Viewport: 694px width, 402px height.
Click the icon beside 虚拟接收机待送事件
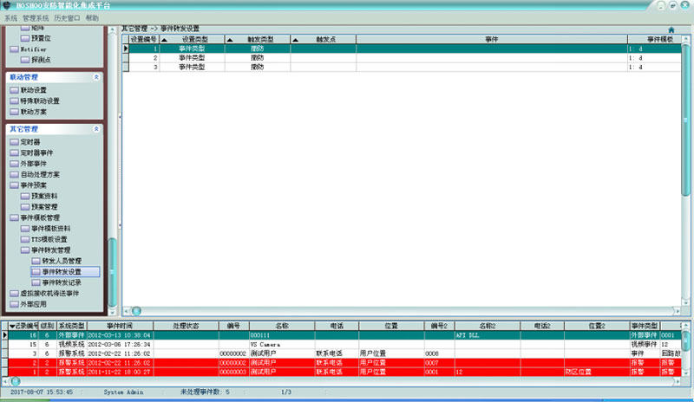14,293
